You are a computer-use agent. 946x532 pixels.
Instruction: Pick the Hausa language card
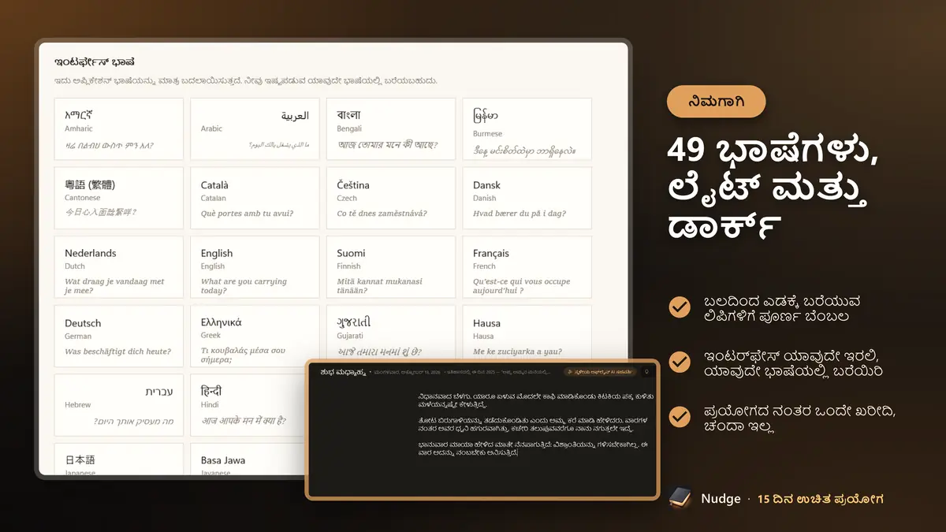[527, 332]
